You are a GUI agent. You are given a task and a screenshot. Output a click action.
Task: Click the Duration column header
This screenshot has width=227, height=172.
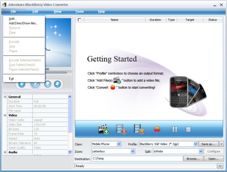[155, 20]
